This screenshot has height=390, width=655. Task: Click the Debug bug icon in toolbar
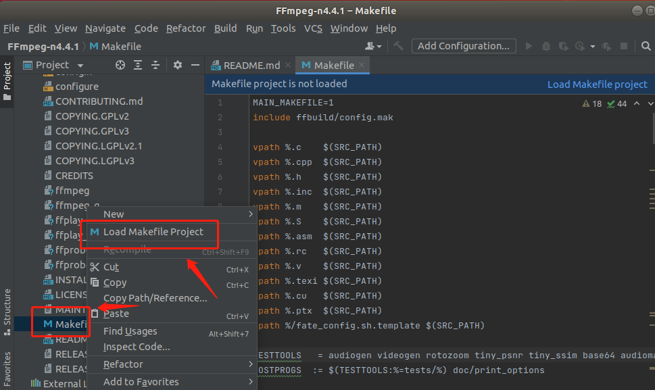(545, 46)
